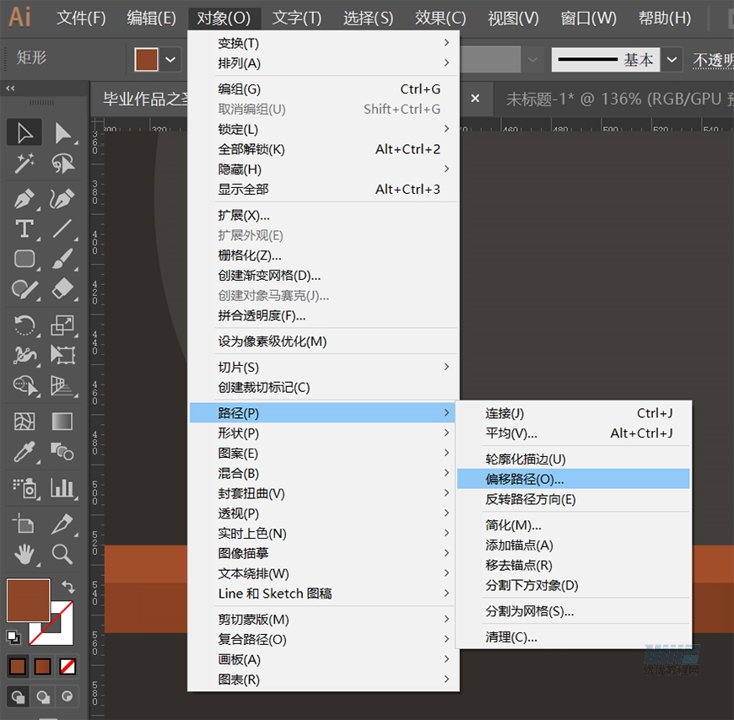
Task: Click the 不透明 opacity link
Action: tap(713, 60)
